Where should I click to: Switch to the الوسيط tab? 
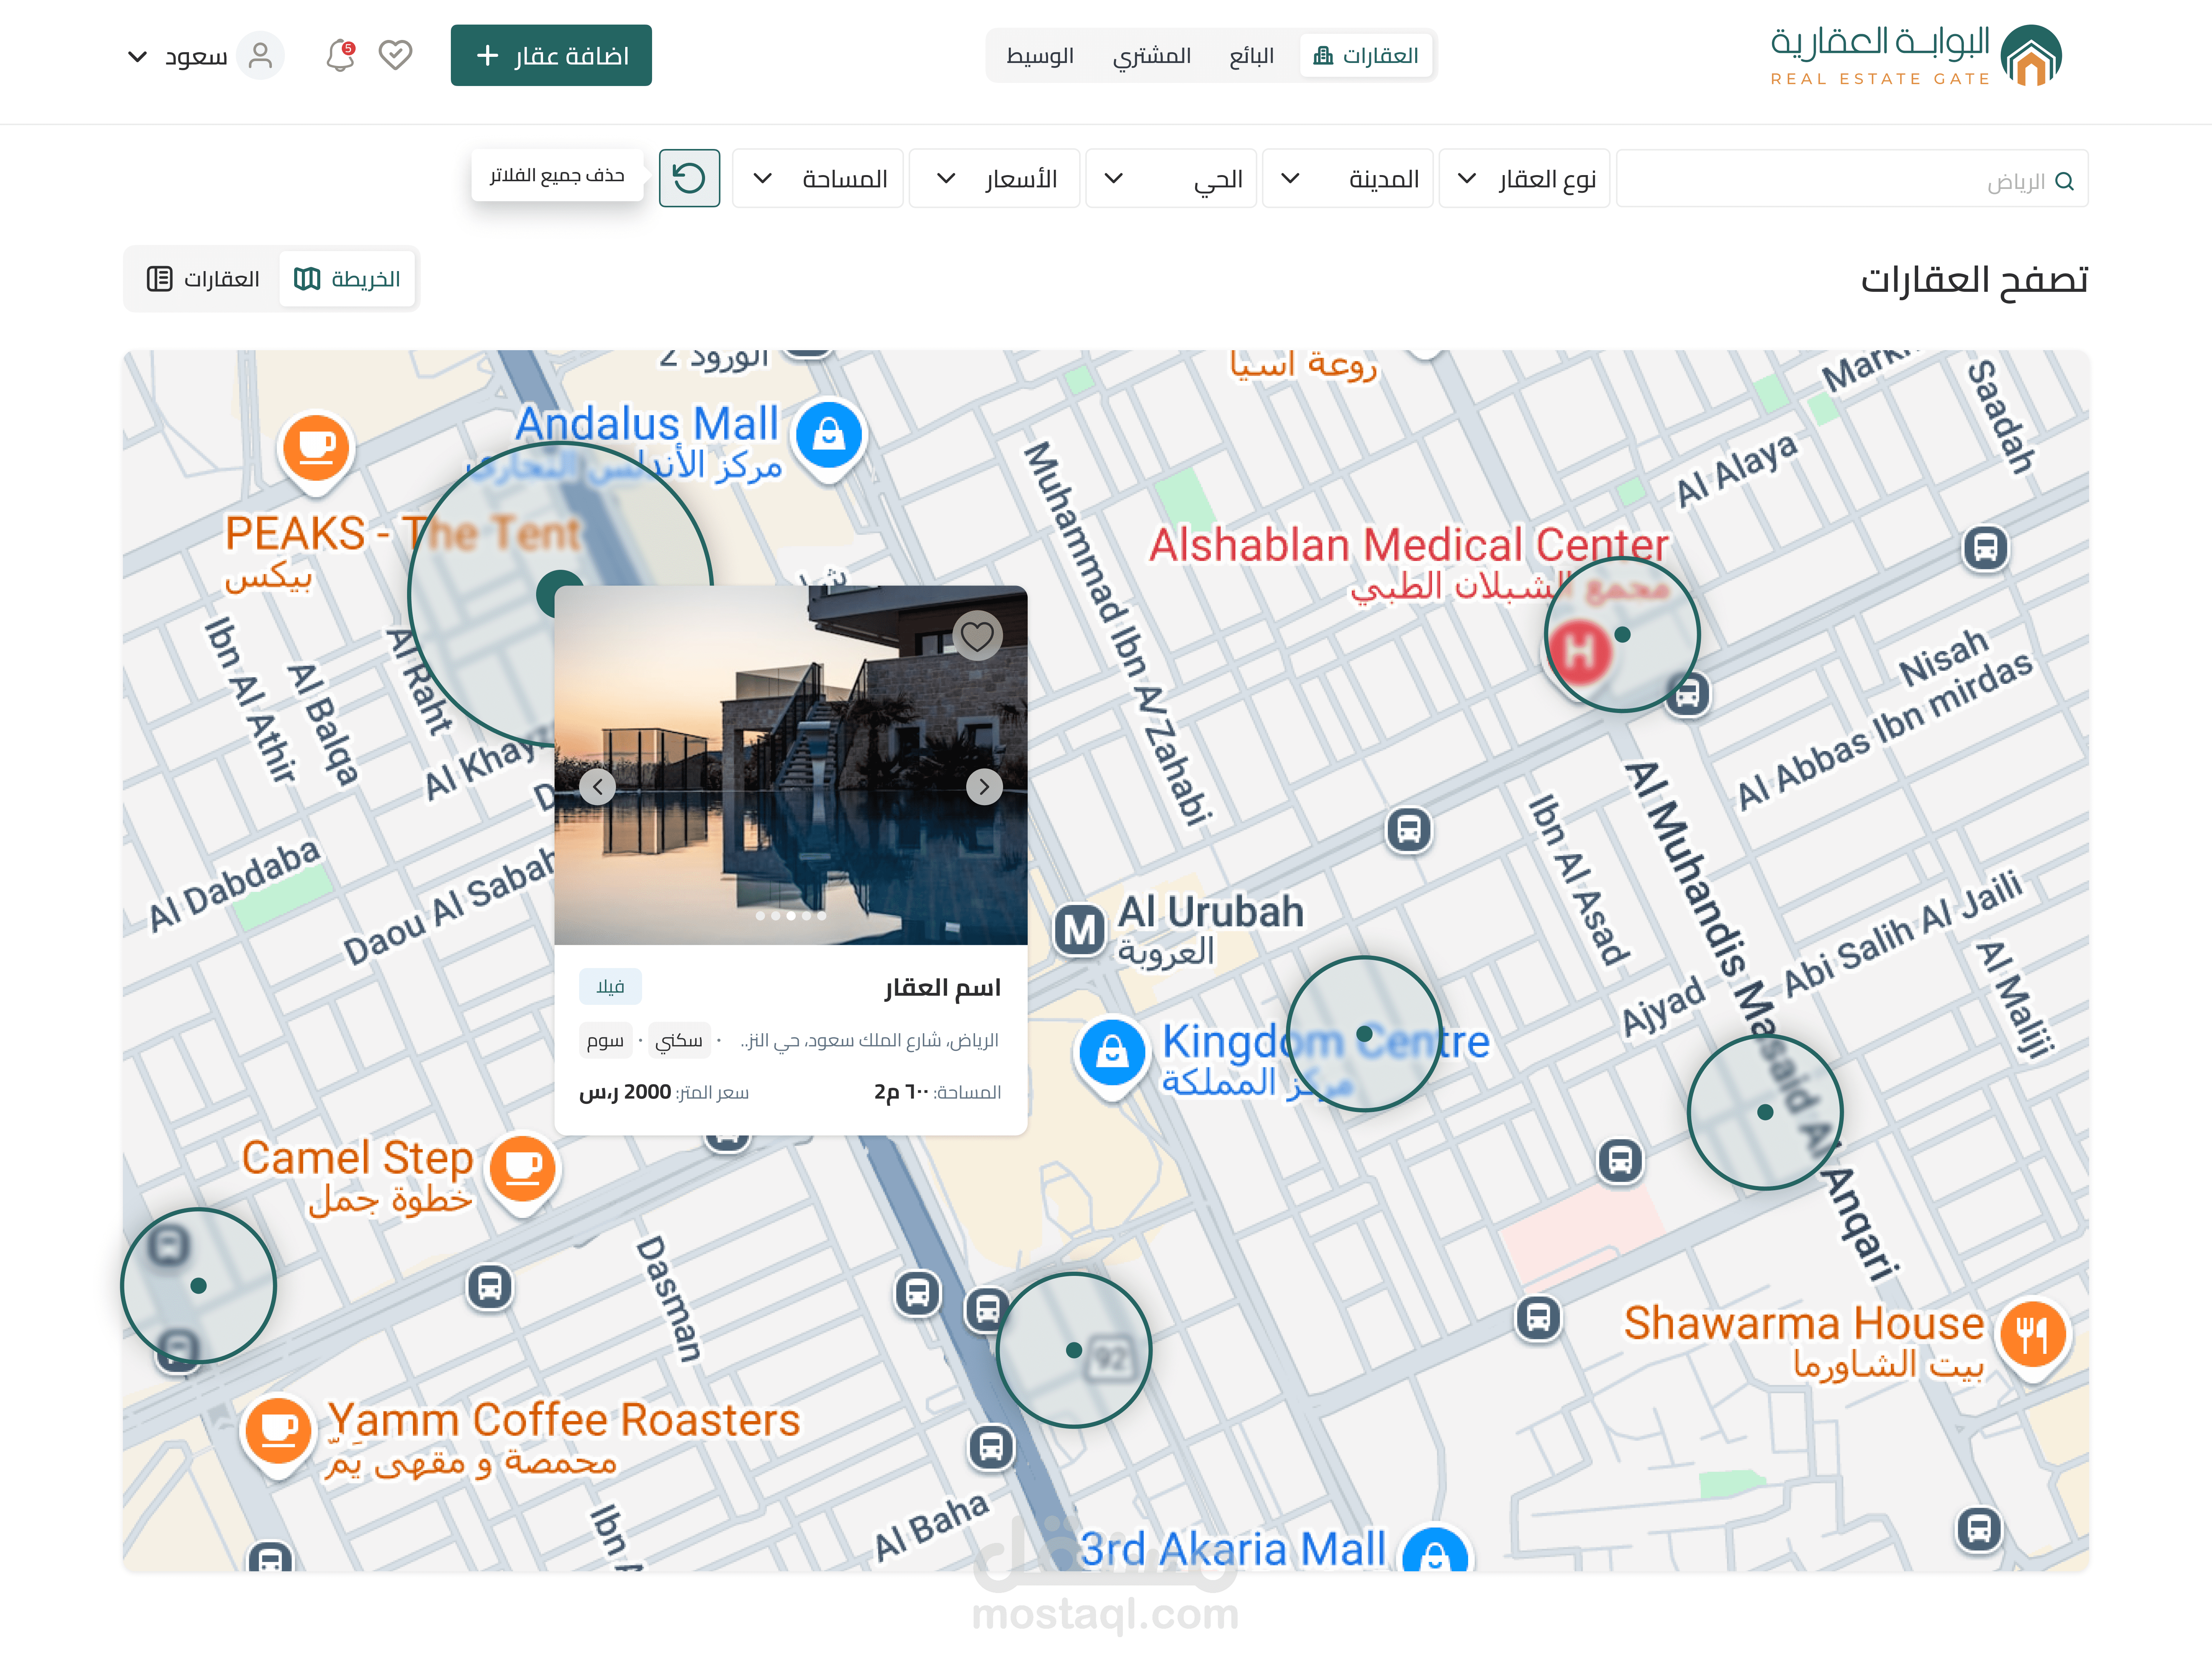(x=1040, y=56)
